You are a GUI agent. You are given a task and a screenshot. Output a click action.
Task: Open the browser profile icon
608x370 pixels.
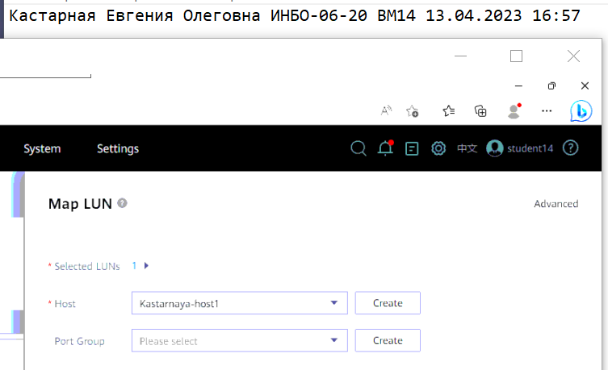point(514,111)
